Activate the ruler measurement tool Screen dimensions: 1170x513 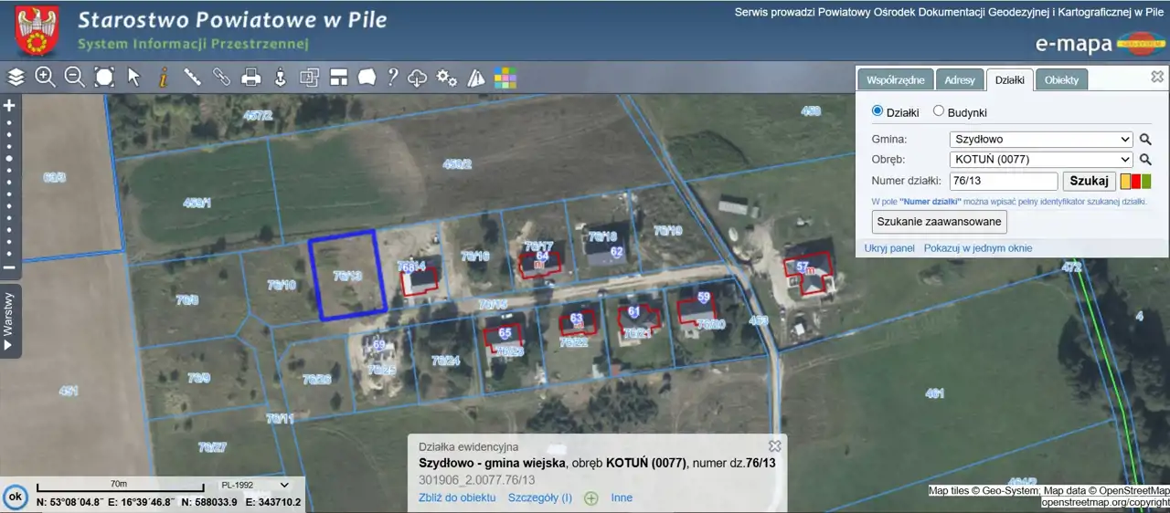coord(192,78)
